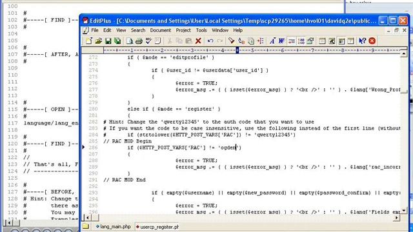Click the '// RAC MOD Begin' comment line
Viewport: 413px width, 232px height.
pyautogui.click(x=128, y=141)
